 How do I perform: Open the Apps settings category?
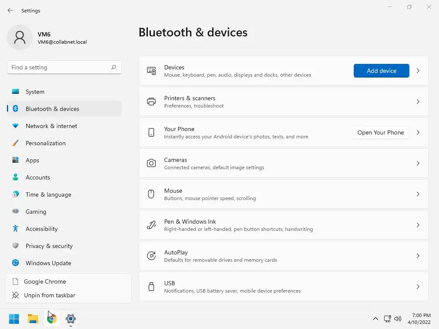(x=32, y=160)
